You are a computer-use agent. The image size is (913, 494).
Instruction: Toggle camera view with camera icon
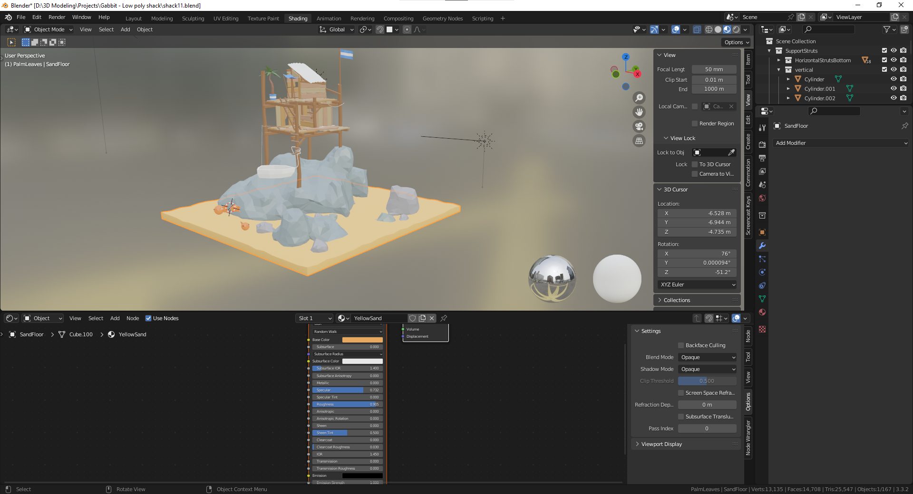639,126
